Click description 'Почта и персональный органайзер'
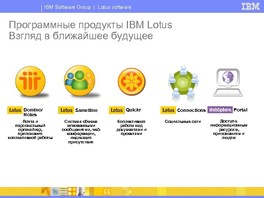264x198 pixels. click(x=30, y=125)
